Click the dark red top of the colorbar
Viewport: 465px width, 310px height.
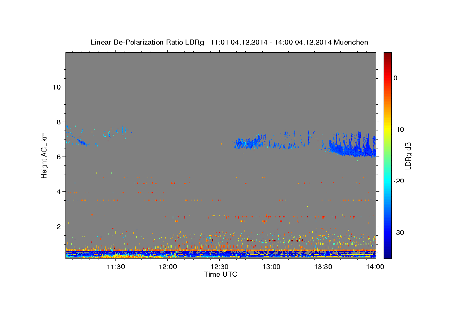point(387,56)
